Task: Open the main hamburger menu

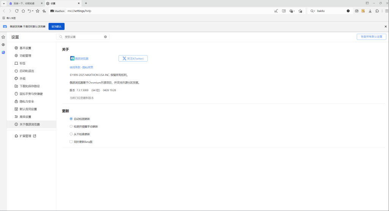Action: (386, 11)
